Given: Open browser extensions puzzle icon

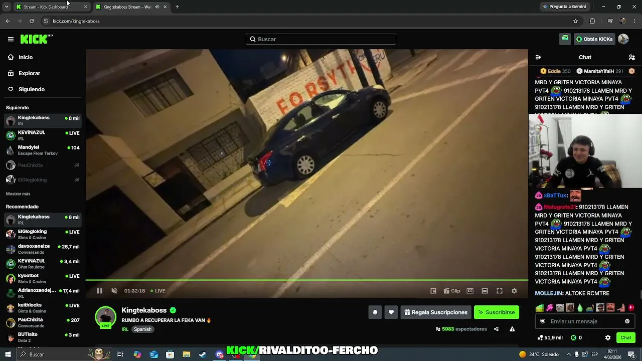Looking at the screenshot, I should (x=592, y=21).
